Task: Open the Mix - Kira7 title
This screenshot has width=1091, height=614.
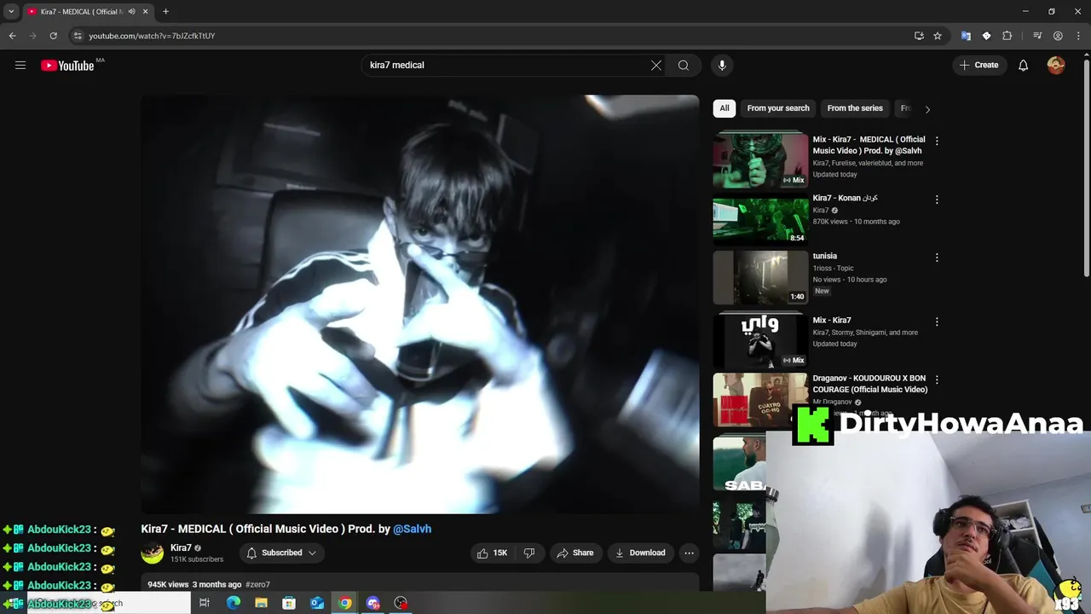Action: click(832, 321)
